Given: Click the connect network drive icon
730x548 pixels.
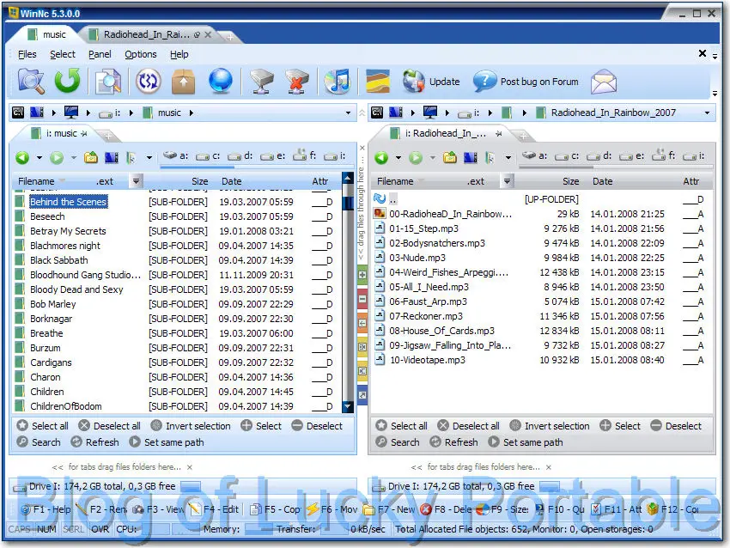Looking at the screenshot, I should [x=262, y=82].
